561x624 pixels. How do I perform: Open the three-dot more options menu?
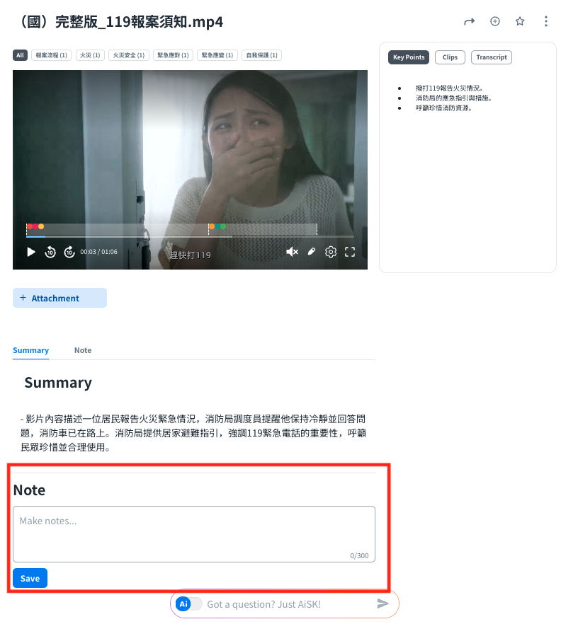[545, 22]
